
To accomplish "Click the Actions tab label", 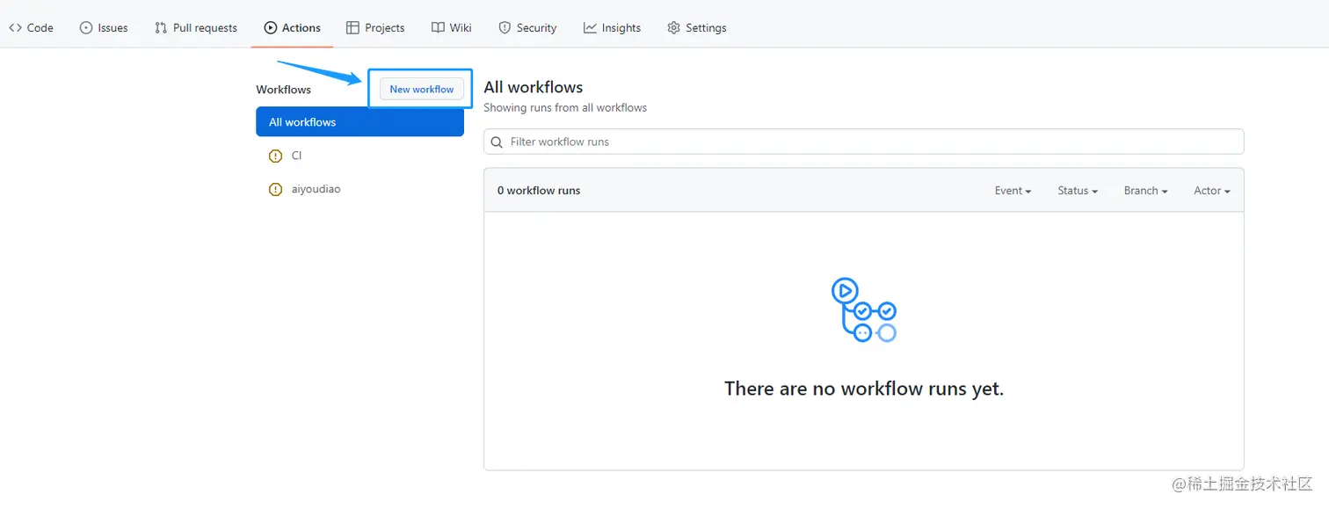I will click(301, 28).
